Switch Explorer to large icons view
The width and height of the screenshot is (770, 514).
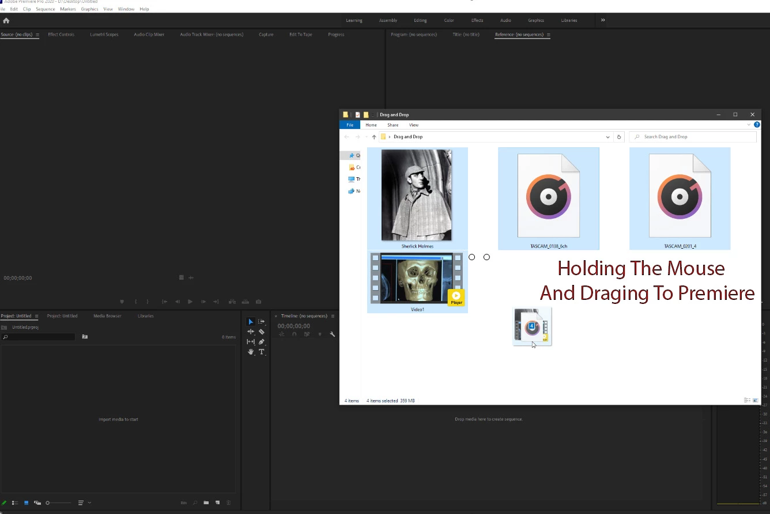coord(755,401)
